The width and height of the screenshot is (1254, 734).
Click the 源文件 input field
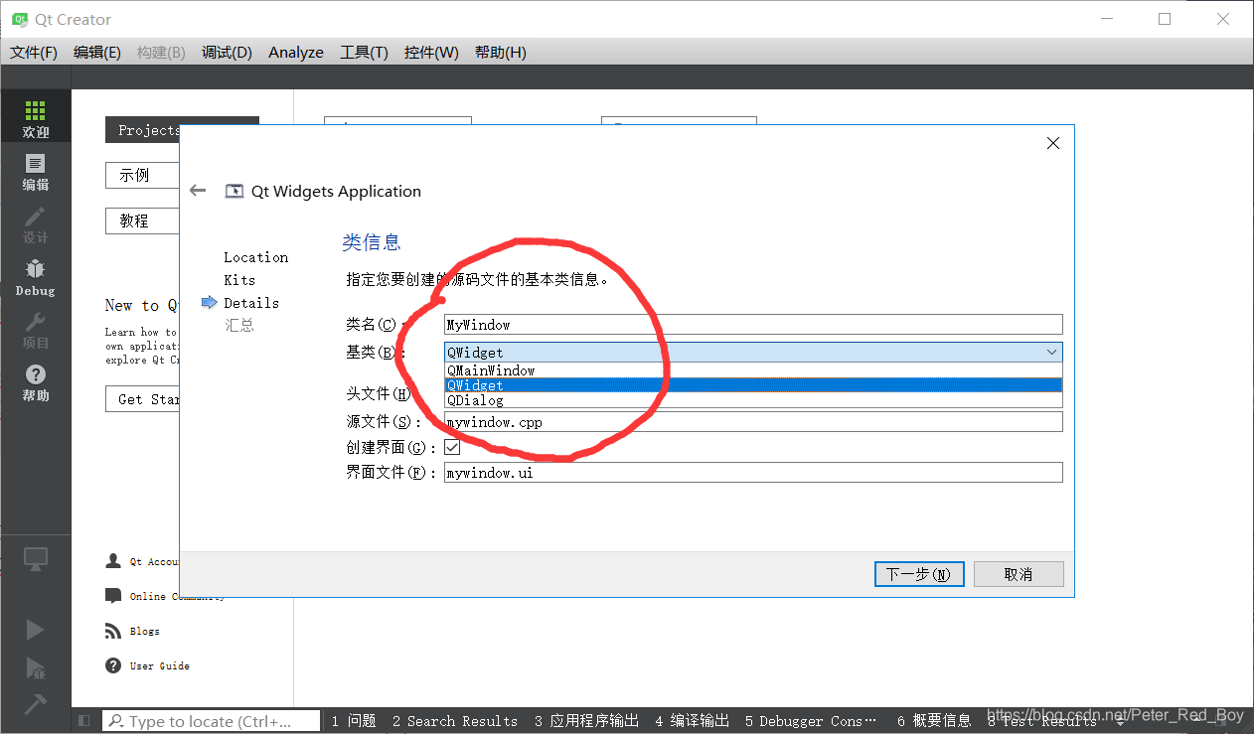pyautogui.click(x=753, y=422)
